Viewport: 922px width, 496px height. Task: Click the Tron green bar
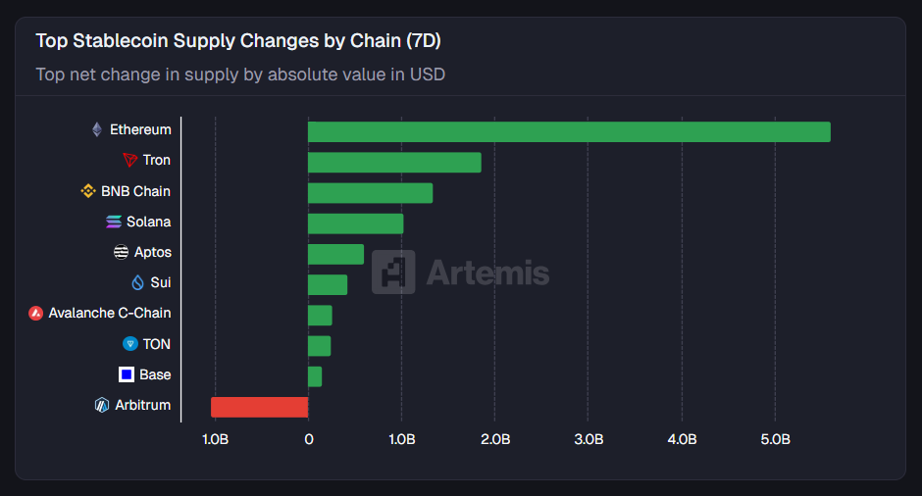pyautogui.click(x=394, y=163)
